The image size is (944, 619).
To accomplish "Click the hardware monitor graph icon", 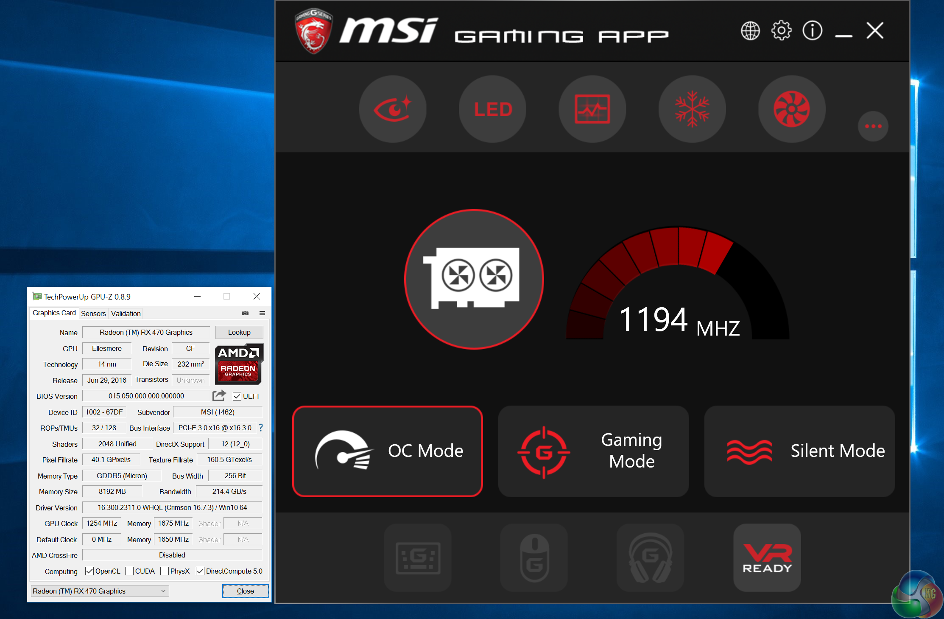I will (x=592, y=109).
